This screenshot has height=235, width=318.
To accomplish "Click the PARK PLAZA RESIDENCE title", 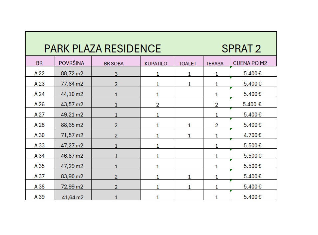I will pyautogui.click(x=102, y=49).
